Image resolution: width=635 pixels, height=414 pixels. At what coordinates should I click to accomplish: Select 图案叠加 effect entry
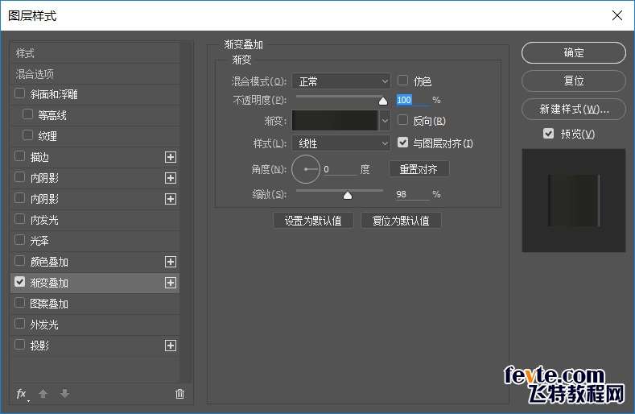[x=95, y=304]
